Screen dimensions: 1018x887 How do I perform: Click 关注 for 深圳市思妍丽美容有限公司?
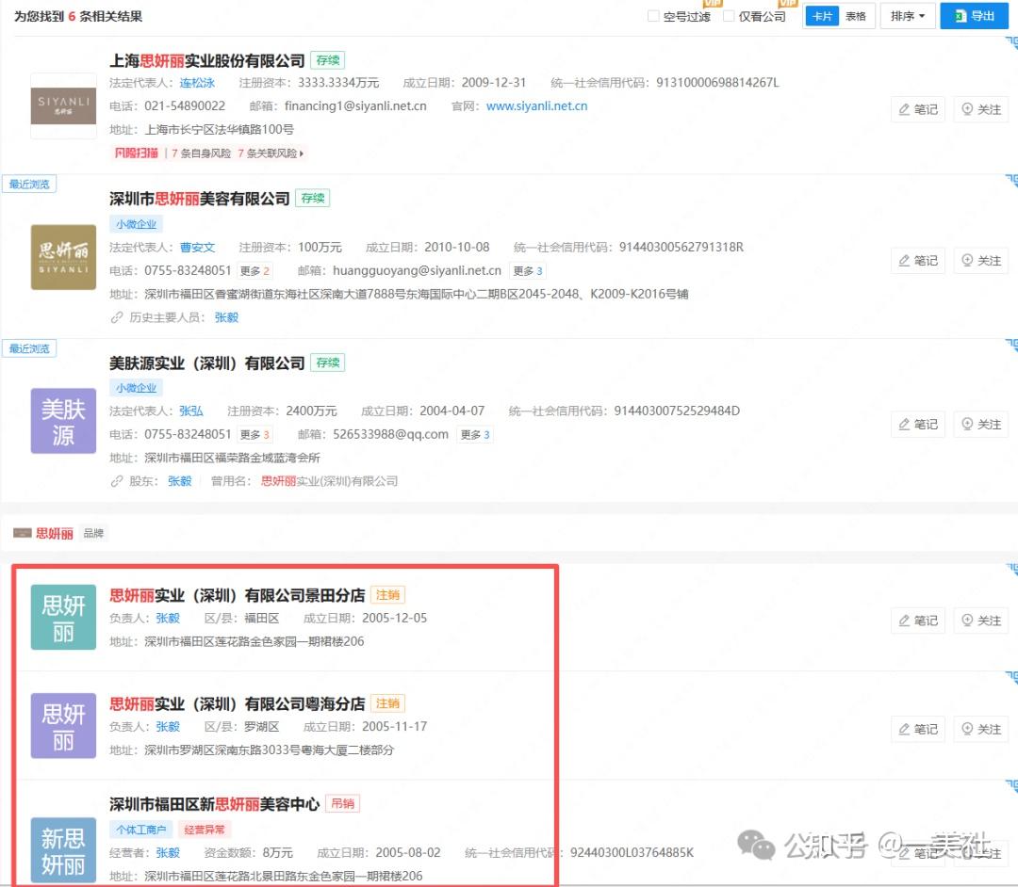click(x=981, y=261)
